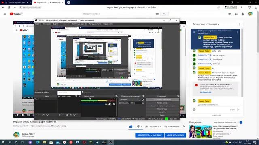Open pinned message three-dot menu
Image resolution: width=259 pixels, height=145 pixels.
pyautogui.click(x=237, y=32)
